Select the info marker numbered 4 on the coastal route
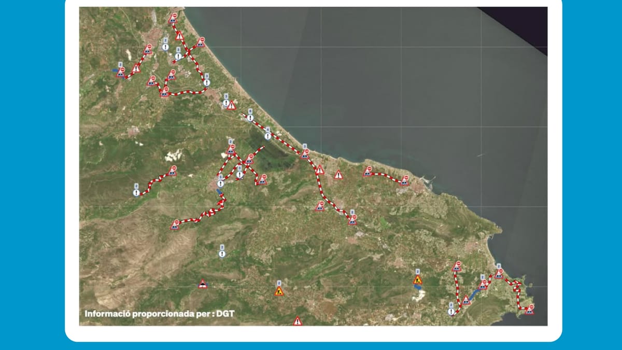The image size is (622, 350). pyautogui.click(x=267, y=136)
